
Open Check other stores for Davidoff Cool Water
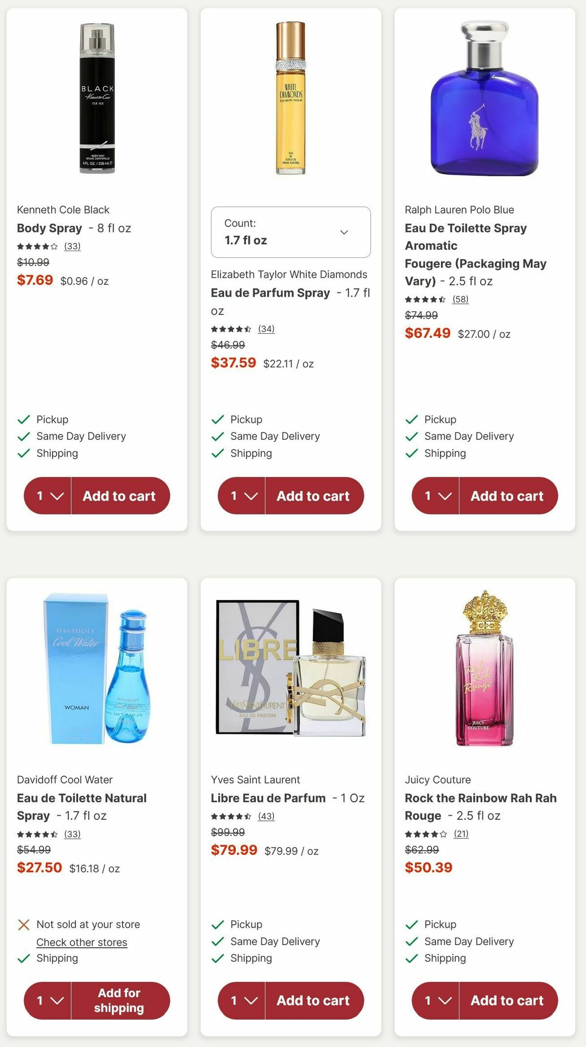pos(82,942)
